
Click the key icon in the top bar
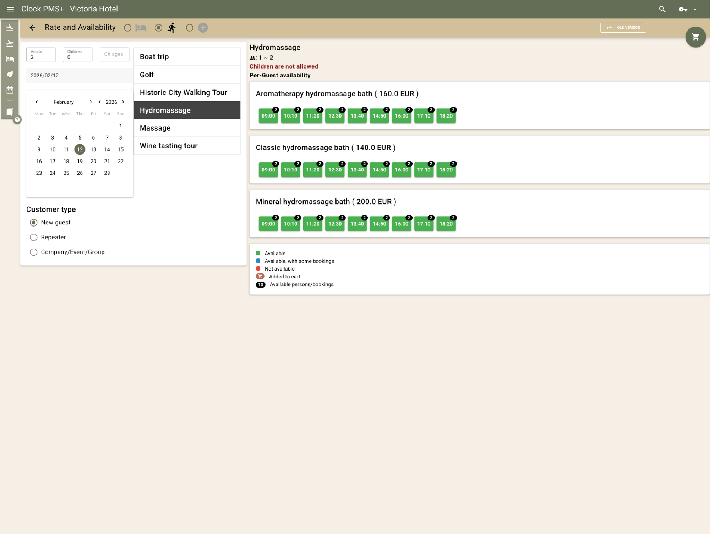[683, 9]
